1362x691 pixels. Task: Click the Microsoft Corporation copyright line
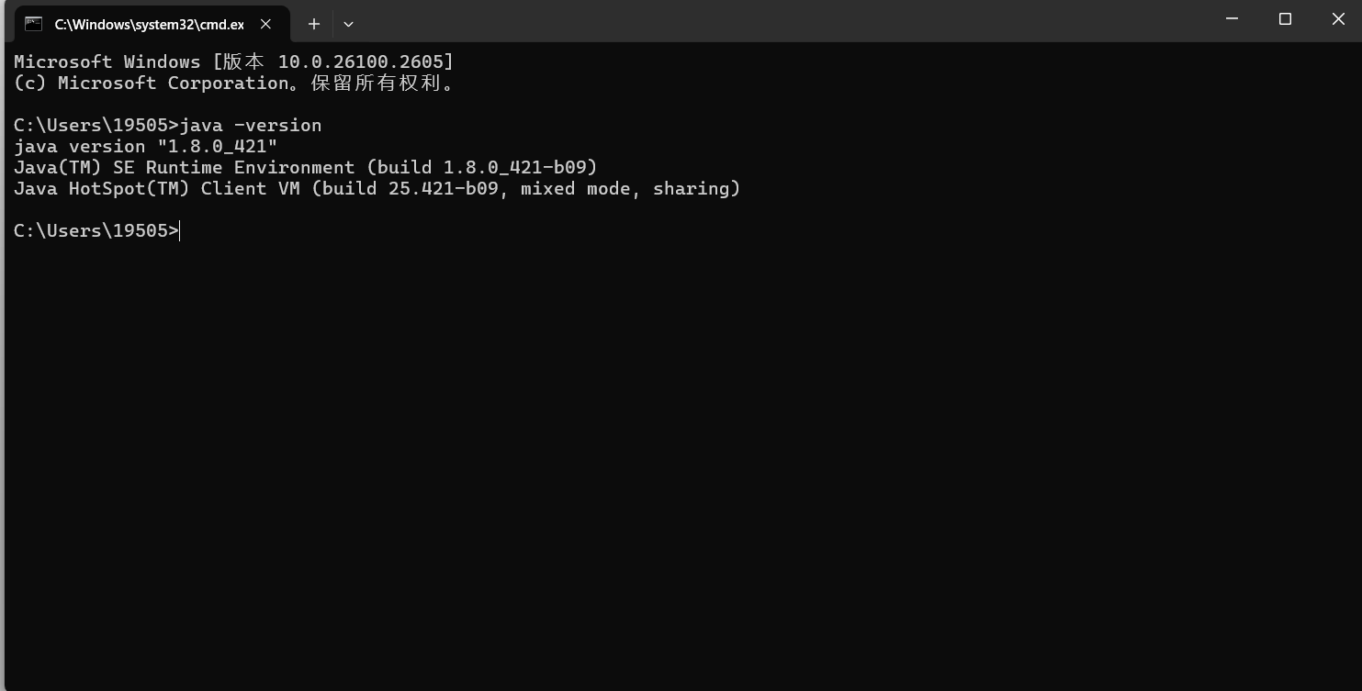(233, 83)
